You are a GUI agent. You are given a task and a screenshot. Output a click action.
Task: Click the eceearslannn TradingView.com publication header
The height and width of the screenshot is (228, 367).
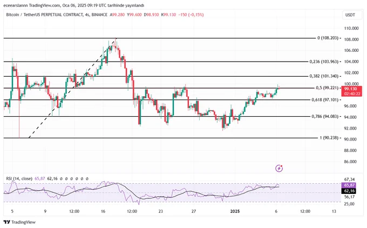point(74,5)
